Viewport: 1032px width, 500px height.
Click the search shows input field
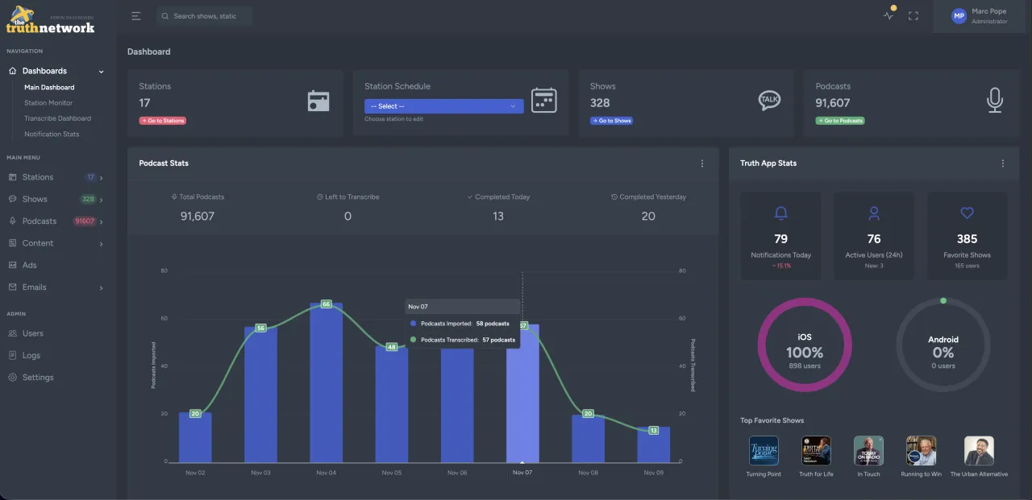(x=210, y=16)
